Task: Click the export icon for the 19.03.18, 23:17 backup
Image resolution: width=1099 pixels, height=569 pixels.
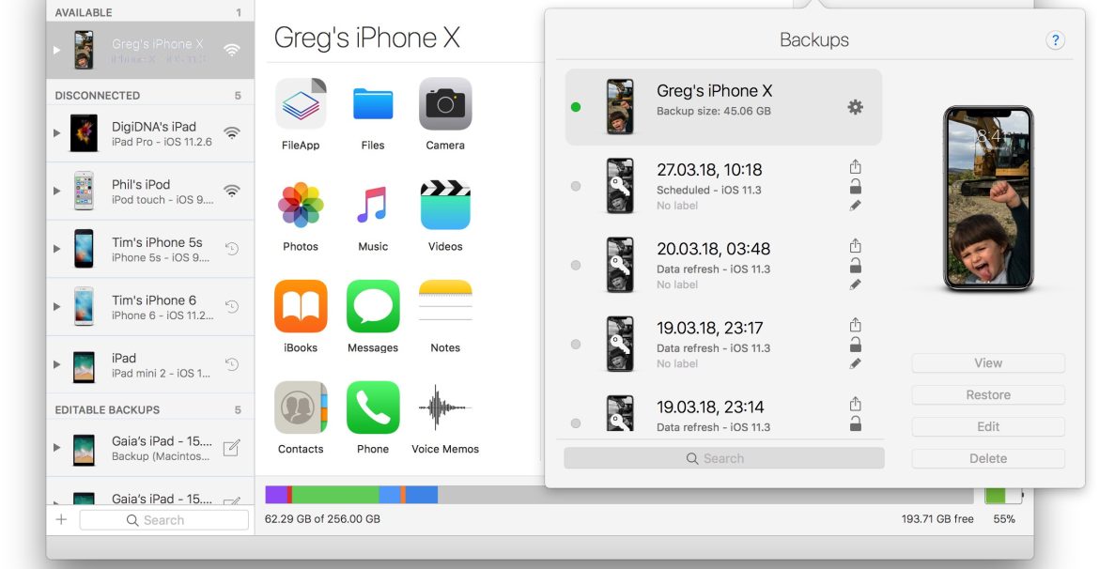Action: [855, 325]
